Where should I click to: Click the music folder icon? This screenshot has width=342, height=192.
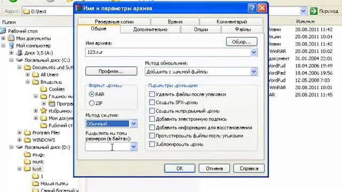click(x=27, y=162)
